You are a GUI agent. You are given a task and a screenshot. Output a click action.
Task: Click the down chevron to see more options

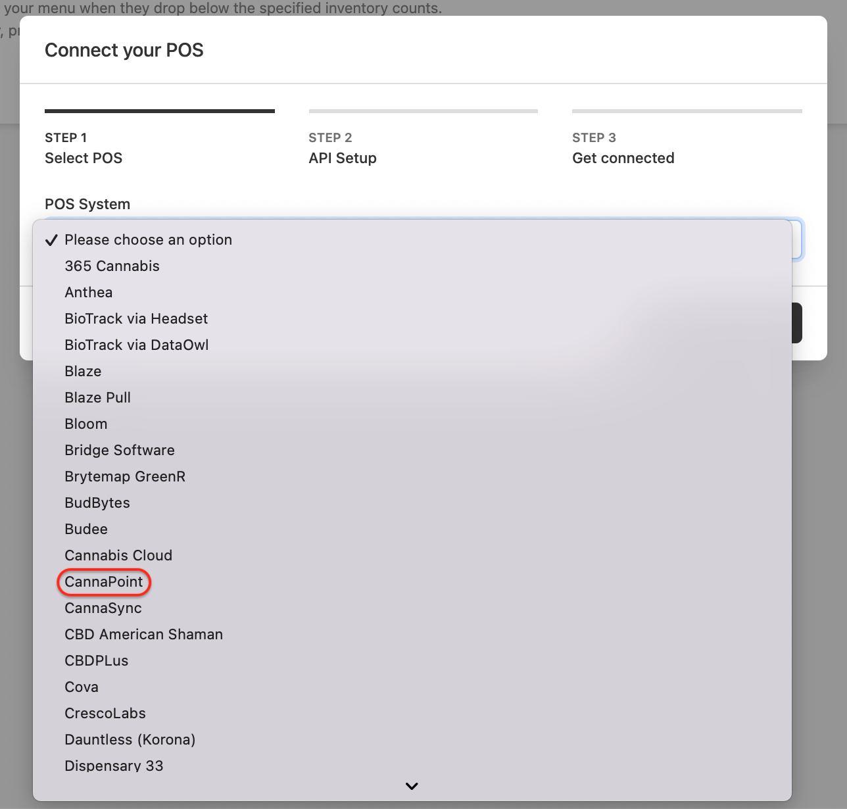tap(412, 786)
